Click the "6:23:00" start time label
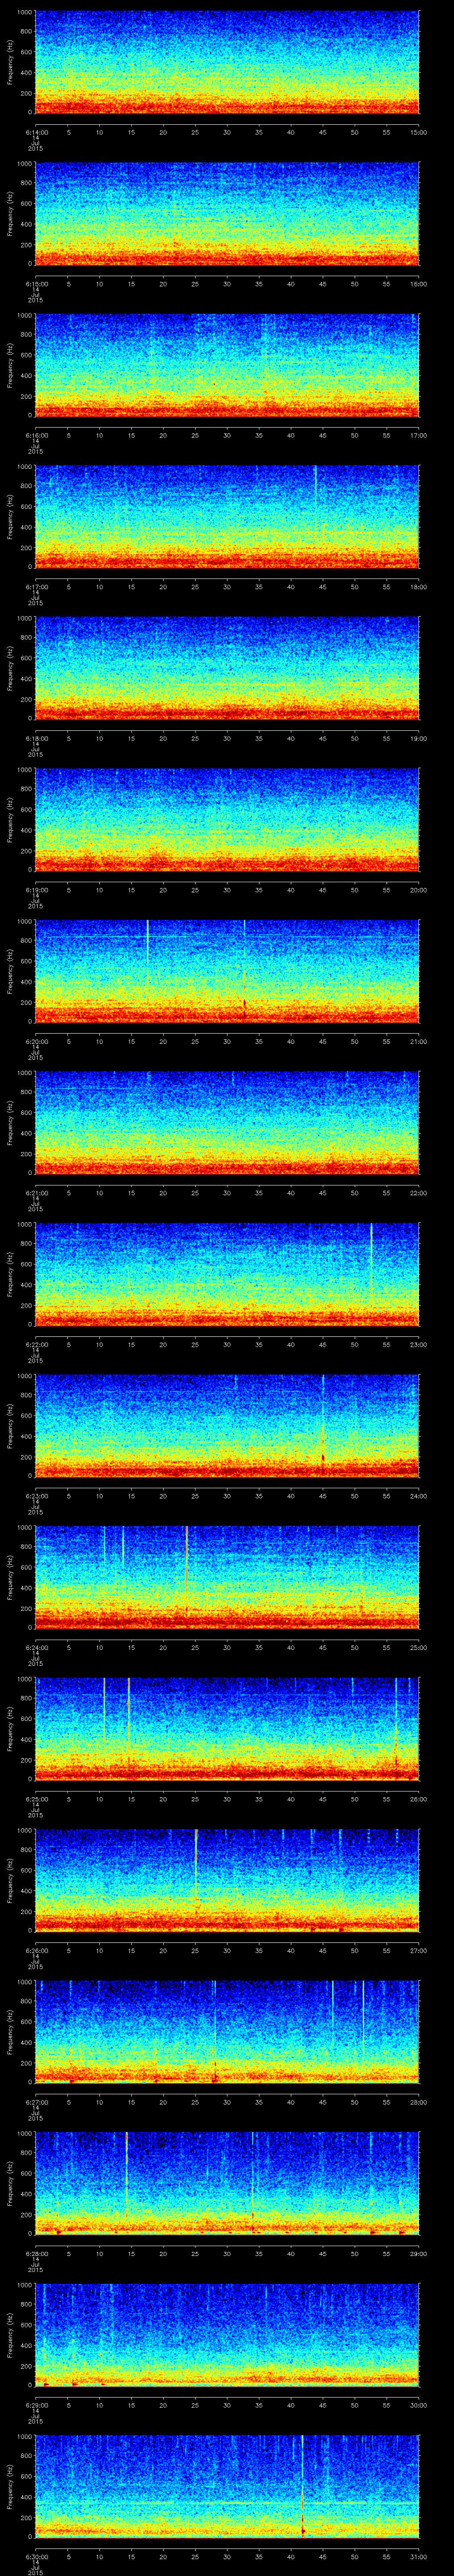Screen dimensions: 454x2576 click(x=36, y=1495)
